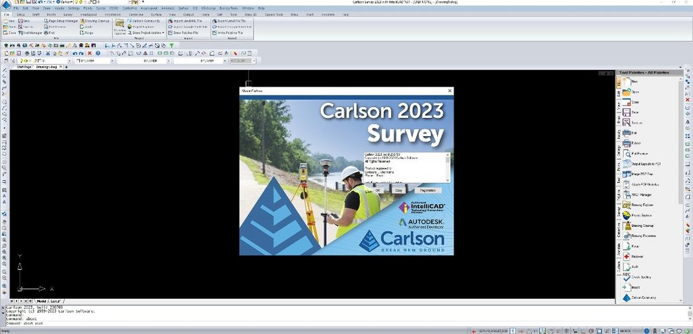Click Import LandXML File in the ribbon
Viewport: 693px width, 334px height.
(x=185, y=21)
